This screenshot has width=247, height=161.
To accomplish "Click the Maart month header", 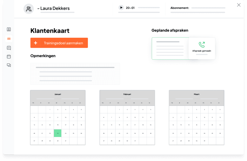I will click(x=197, y=94).
